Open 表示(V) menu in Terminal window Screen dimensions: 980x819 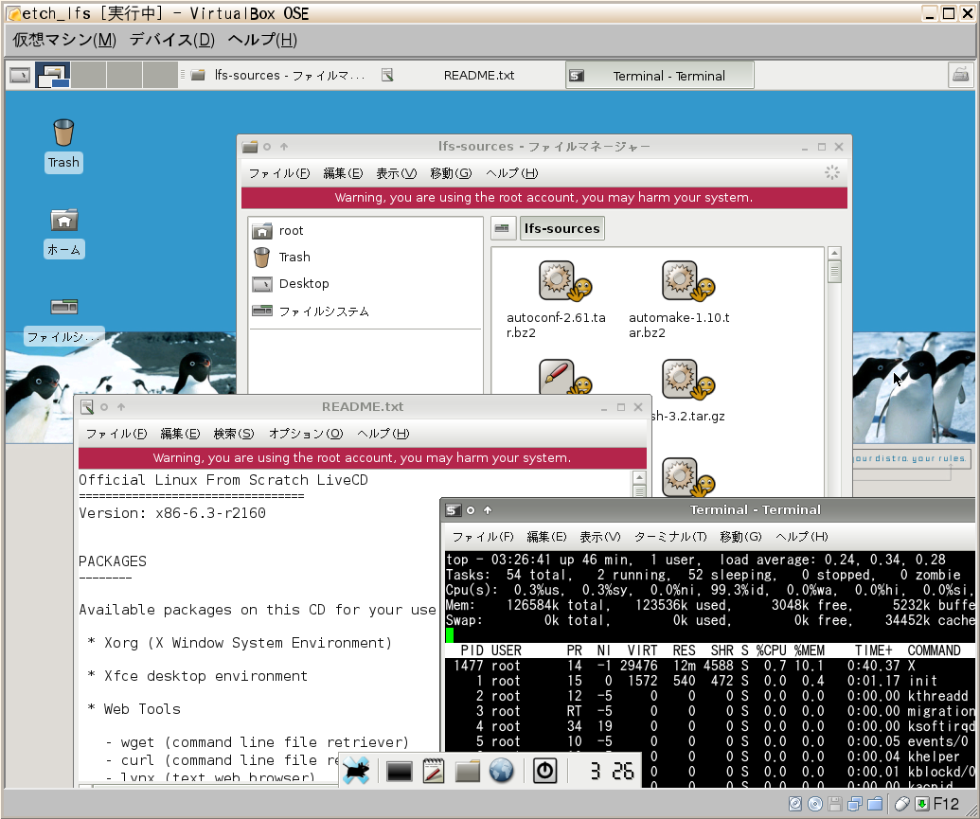(600, 537)
